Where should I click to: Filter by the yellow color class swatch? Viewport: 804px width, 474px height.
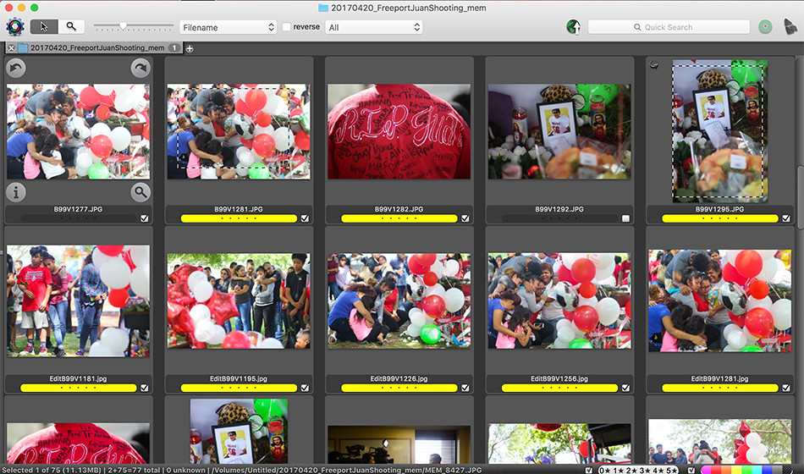tap(737, 470)
